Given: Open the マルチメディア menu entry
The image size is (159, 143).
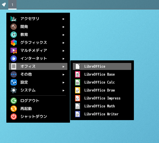Looking at the screenshot, I should pyautogui.click(x=38, y=51).
